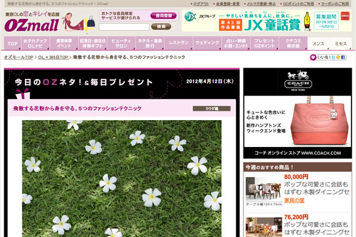Viewport: 356px width, 237px height.
Task: Click the 80,000円 price text
Action: [296, 176]
